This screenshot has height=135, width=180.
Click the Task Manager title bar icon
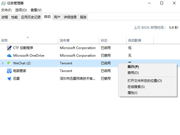pyautogui.click(x=3, y=3)
